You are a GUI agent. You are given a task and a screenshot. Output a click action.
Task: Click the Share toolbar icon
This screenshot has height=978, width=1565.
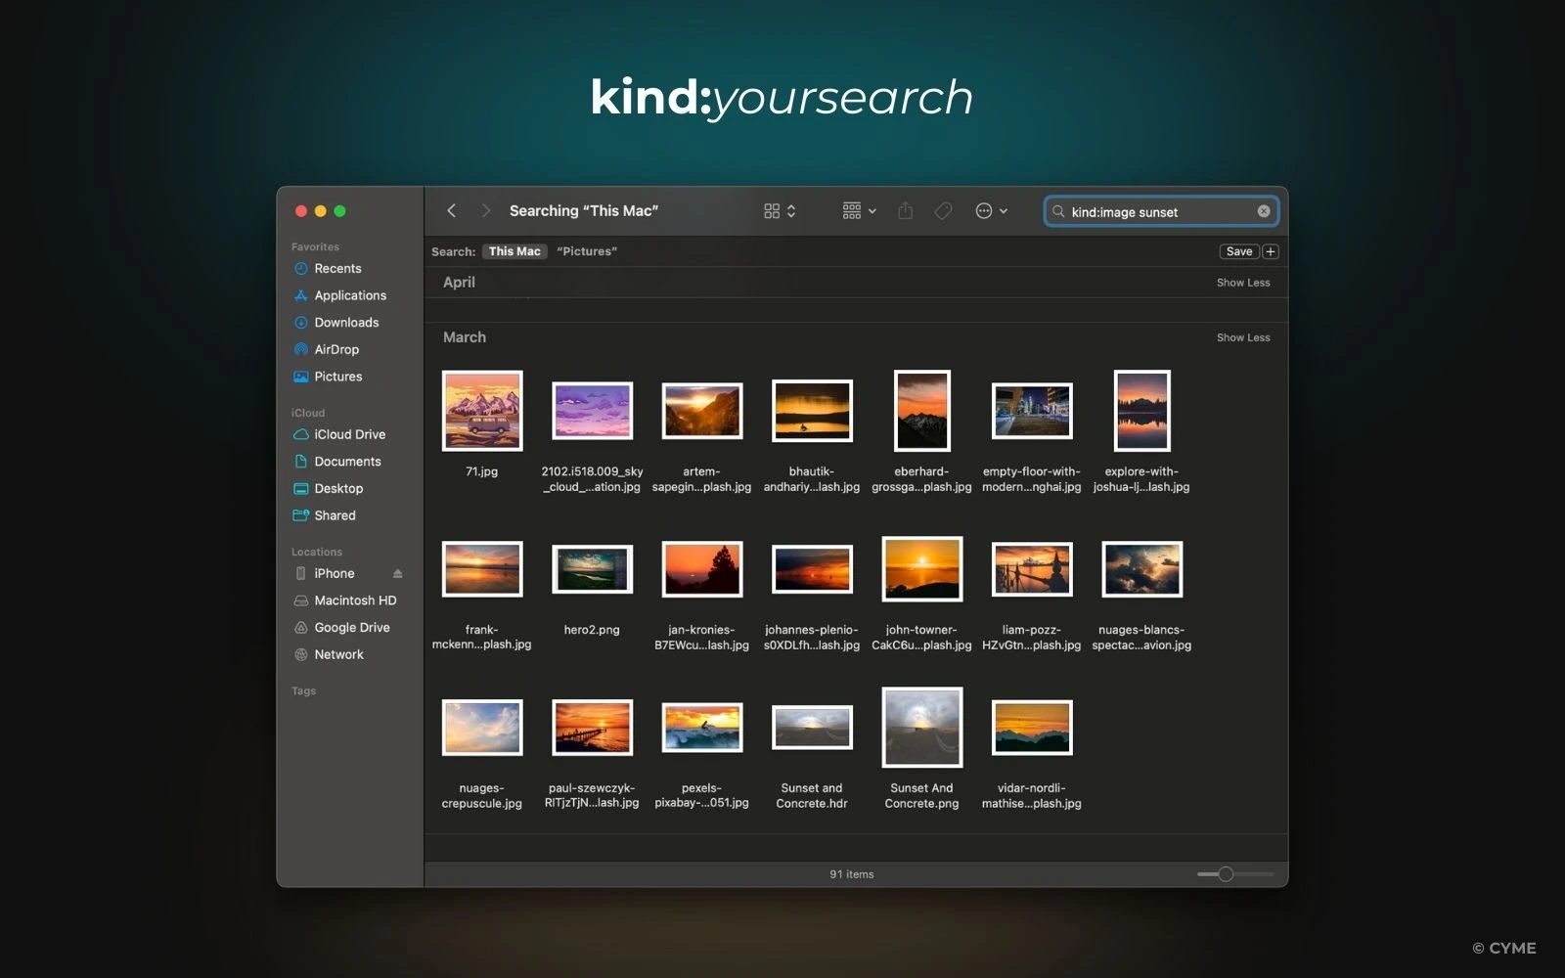tap(906, 210)
